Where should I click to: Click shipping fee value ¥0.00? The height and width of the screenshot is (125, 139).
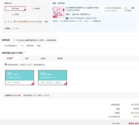[136, 109]
